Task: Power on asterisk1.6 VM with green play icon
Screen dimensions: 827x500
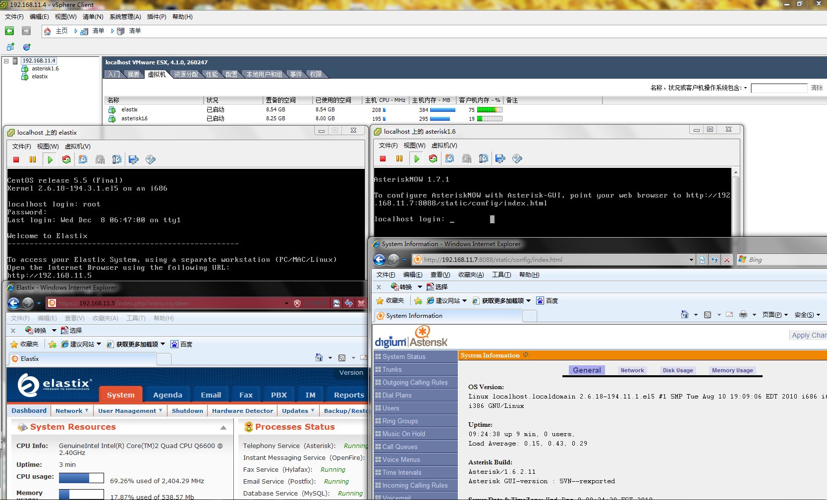Action: coord(417,158)
